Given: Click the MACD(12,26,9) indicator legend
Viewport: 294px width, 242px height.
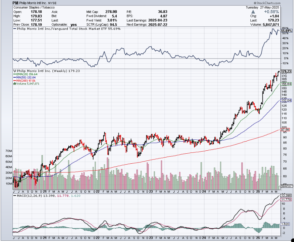Looking at the screenshot, I should (x=47, y=196).
